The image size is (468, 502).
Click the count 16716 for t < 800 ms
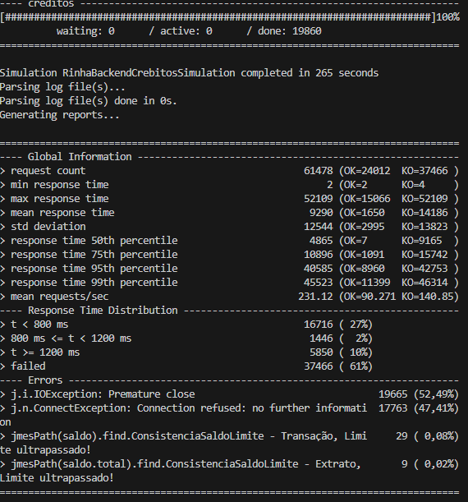point(319,325)
